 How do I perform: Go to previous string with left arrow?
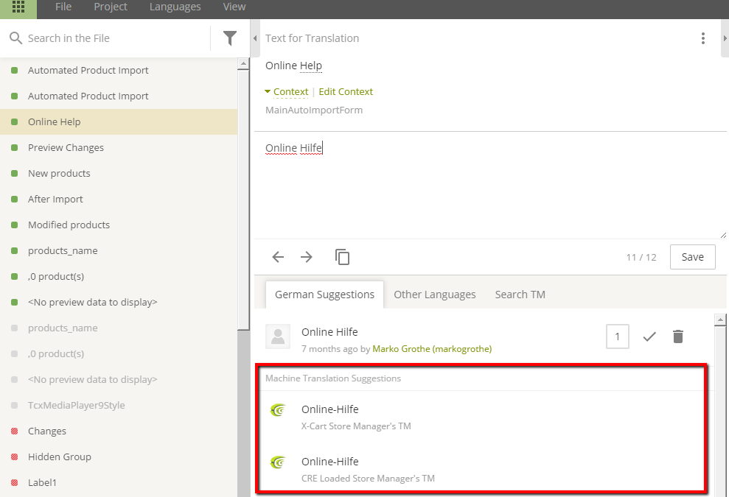pos(278,257)
